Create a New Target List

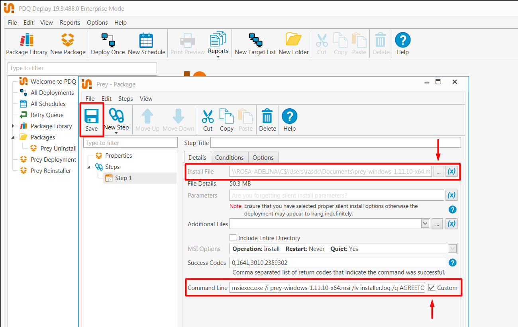[x=255, y=44]
